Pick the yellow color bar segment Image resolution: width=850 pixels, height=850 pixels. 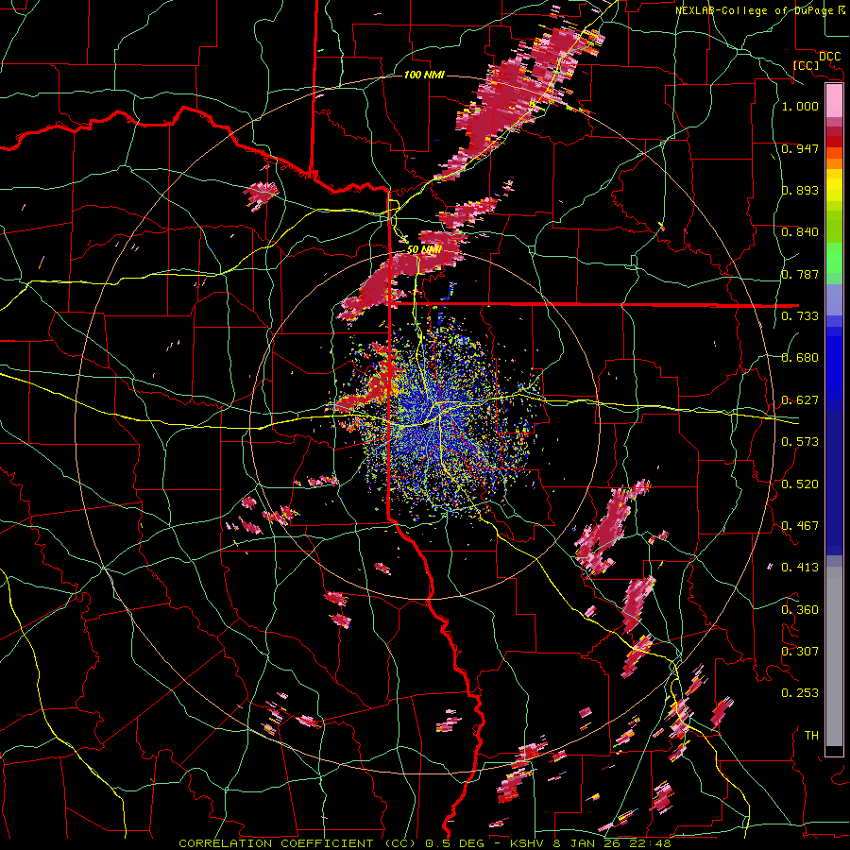point(834,185)
